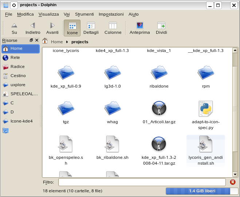Navigate back with Indietro button

(33, 28)
